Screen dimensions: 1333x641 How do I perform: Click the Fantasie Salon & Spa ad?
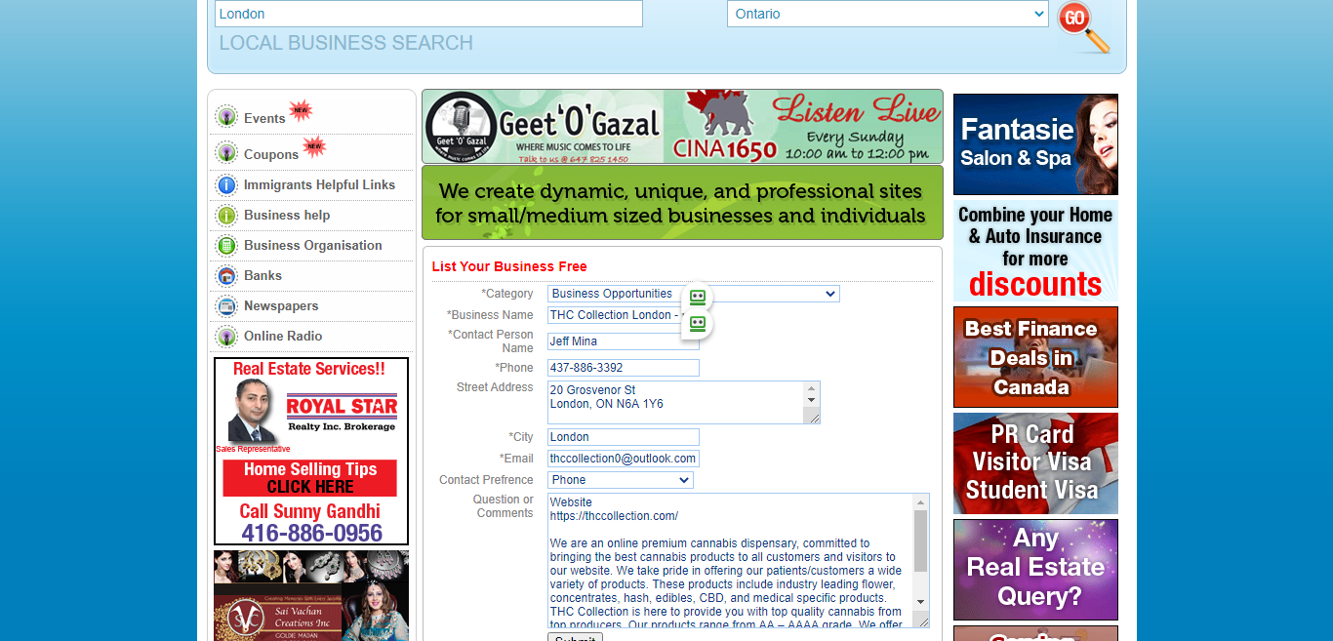1035,144
